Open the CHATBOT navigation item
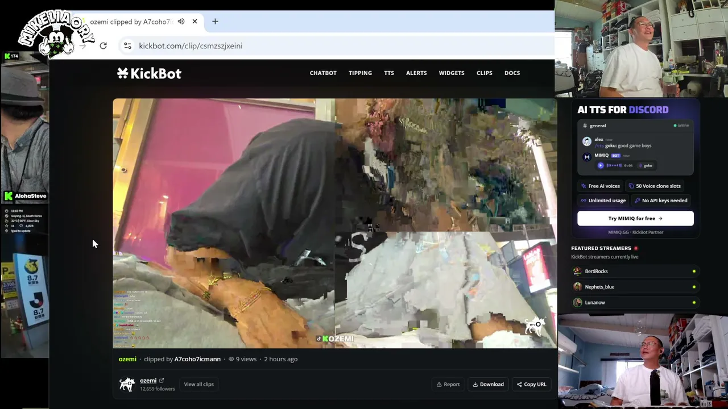 click(323, 73)
